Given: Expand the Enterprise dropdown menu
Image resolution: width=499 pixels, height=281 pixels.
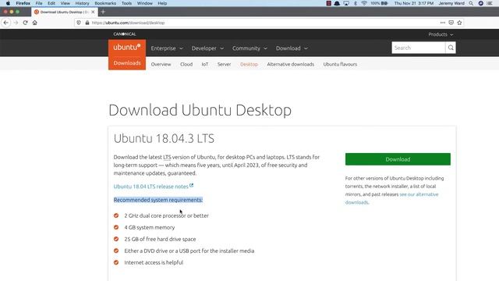Looking at the screenshot, I should coord(167,48).
